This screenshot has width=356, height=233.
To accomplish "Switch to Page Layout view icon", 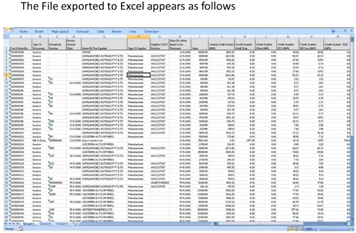I will (296, 229).
